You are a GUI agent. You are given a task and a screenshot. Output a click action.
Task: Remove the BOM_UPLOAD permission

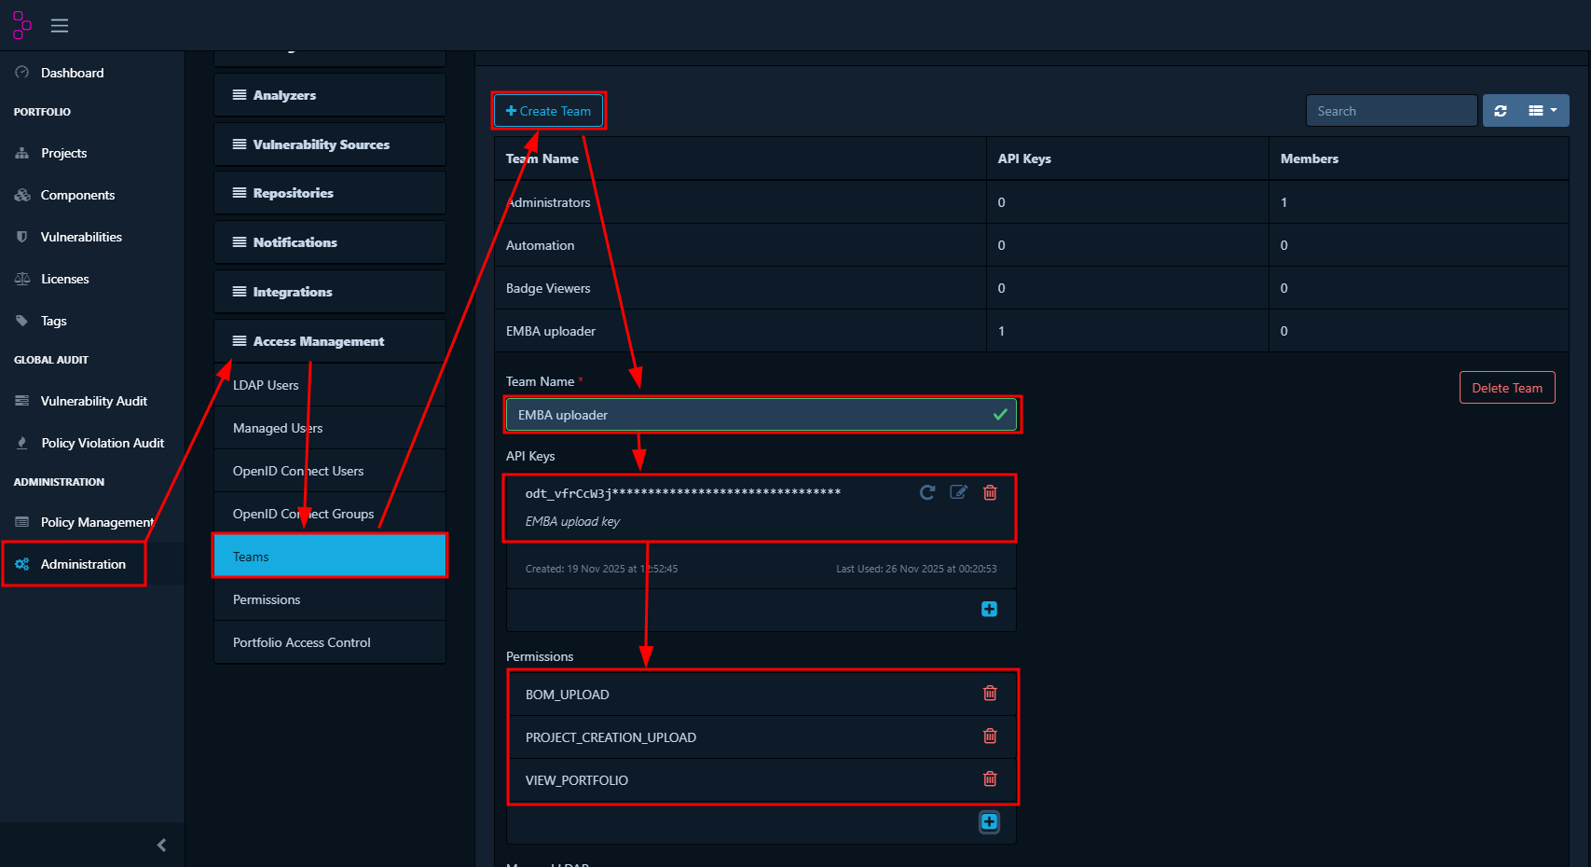(x=990, y=694)
